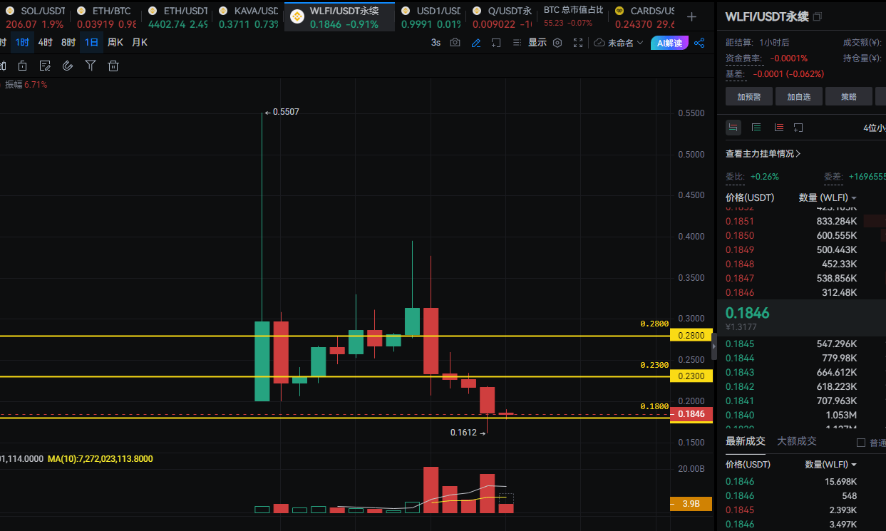Click the edit note drawing icon
Image resolution: width=886 pixels, height=531 pixels.
coord(45,66)
